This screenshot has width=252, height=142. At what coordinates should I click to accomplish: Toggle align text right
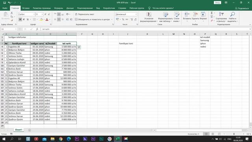click(63, 19)
